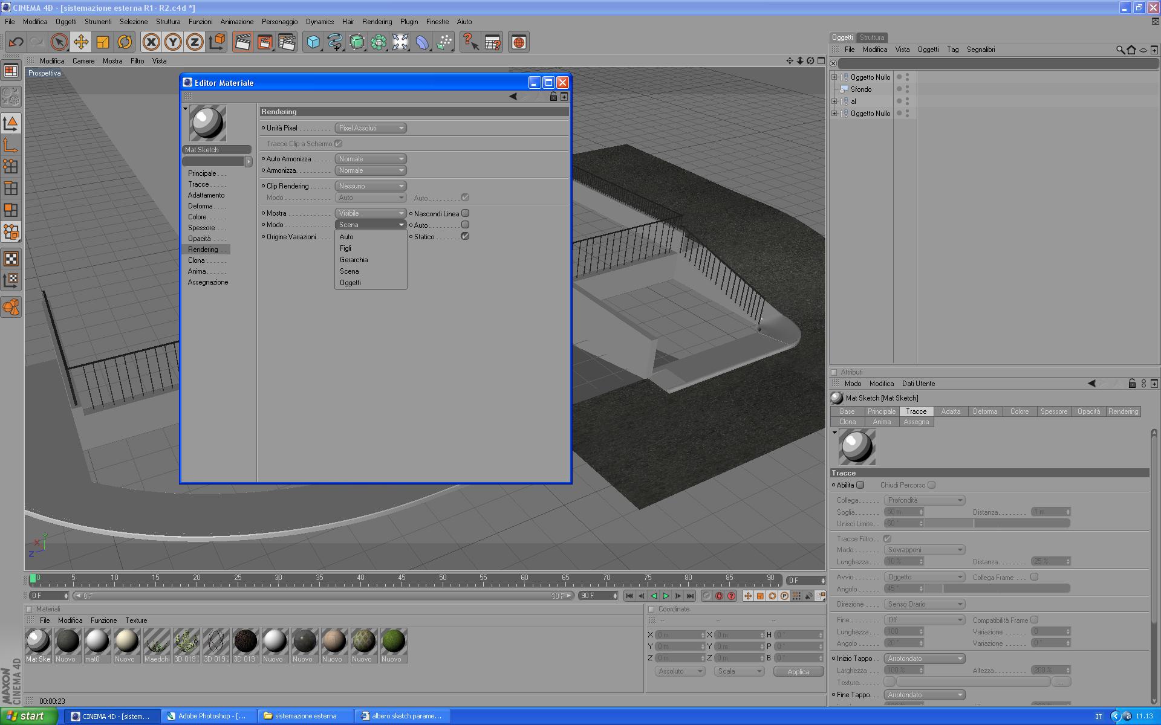This screenshot has height=725, width=1161.
Task: Click the Unisci Limite slider bar
Action: tap(998, 524)
